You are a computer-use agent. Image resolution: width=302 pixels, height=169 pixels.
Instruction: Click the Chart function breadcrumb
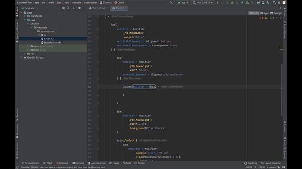point(119,3)
